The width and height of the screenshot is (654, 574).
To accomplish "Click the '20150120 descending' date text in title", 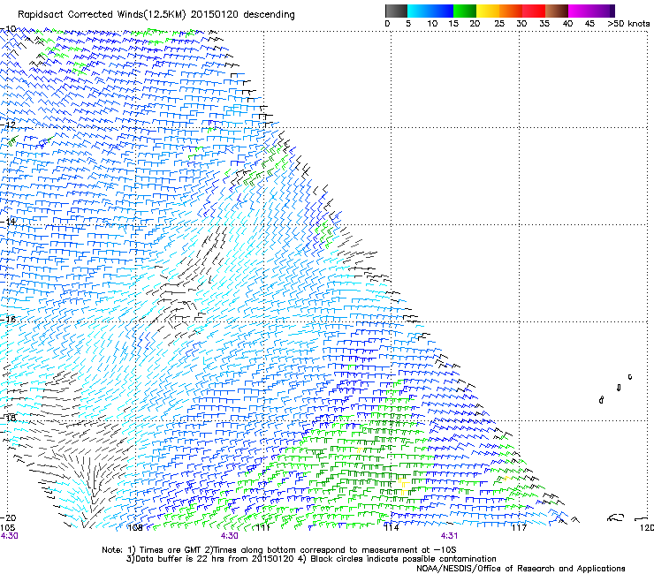I will (243, 15).
